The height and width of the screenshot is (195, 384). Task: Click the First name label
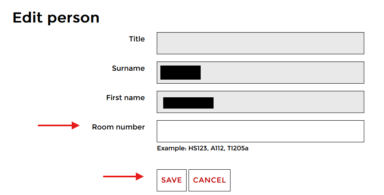point(125,98)
